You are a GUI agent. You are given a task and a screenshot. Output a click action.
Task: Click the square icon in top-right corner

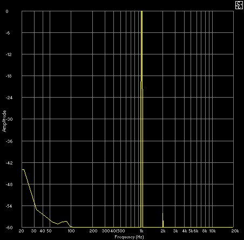pos(239,5)
